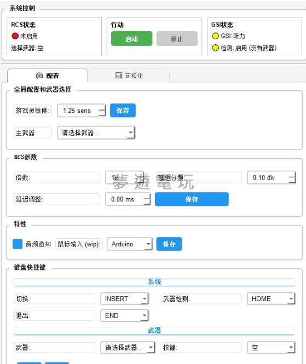This screenshot has width=306, height=364.
Task: Click the chart icon on 可视化 tab
Action: click(119, 76)
